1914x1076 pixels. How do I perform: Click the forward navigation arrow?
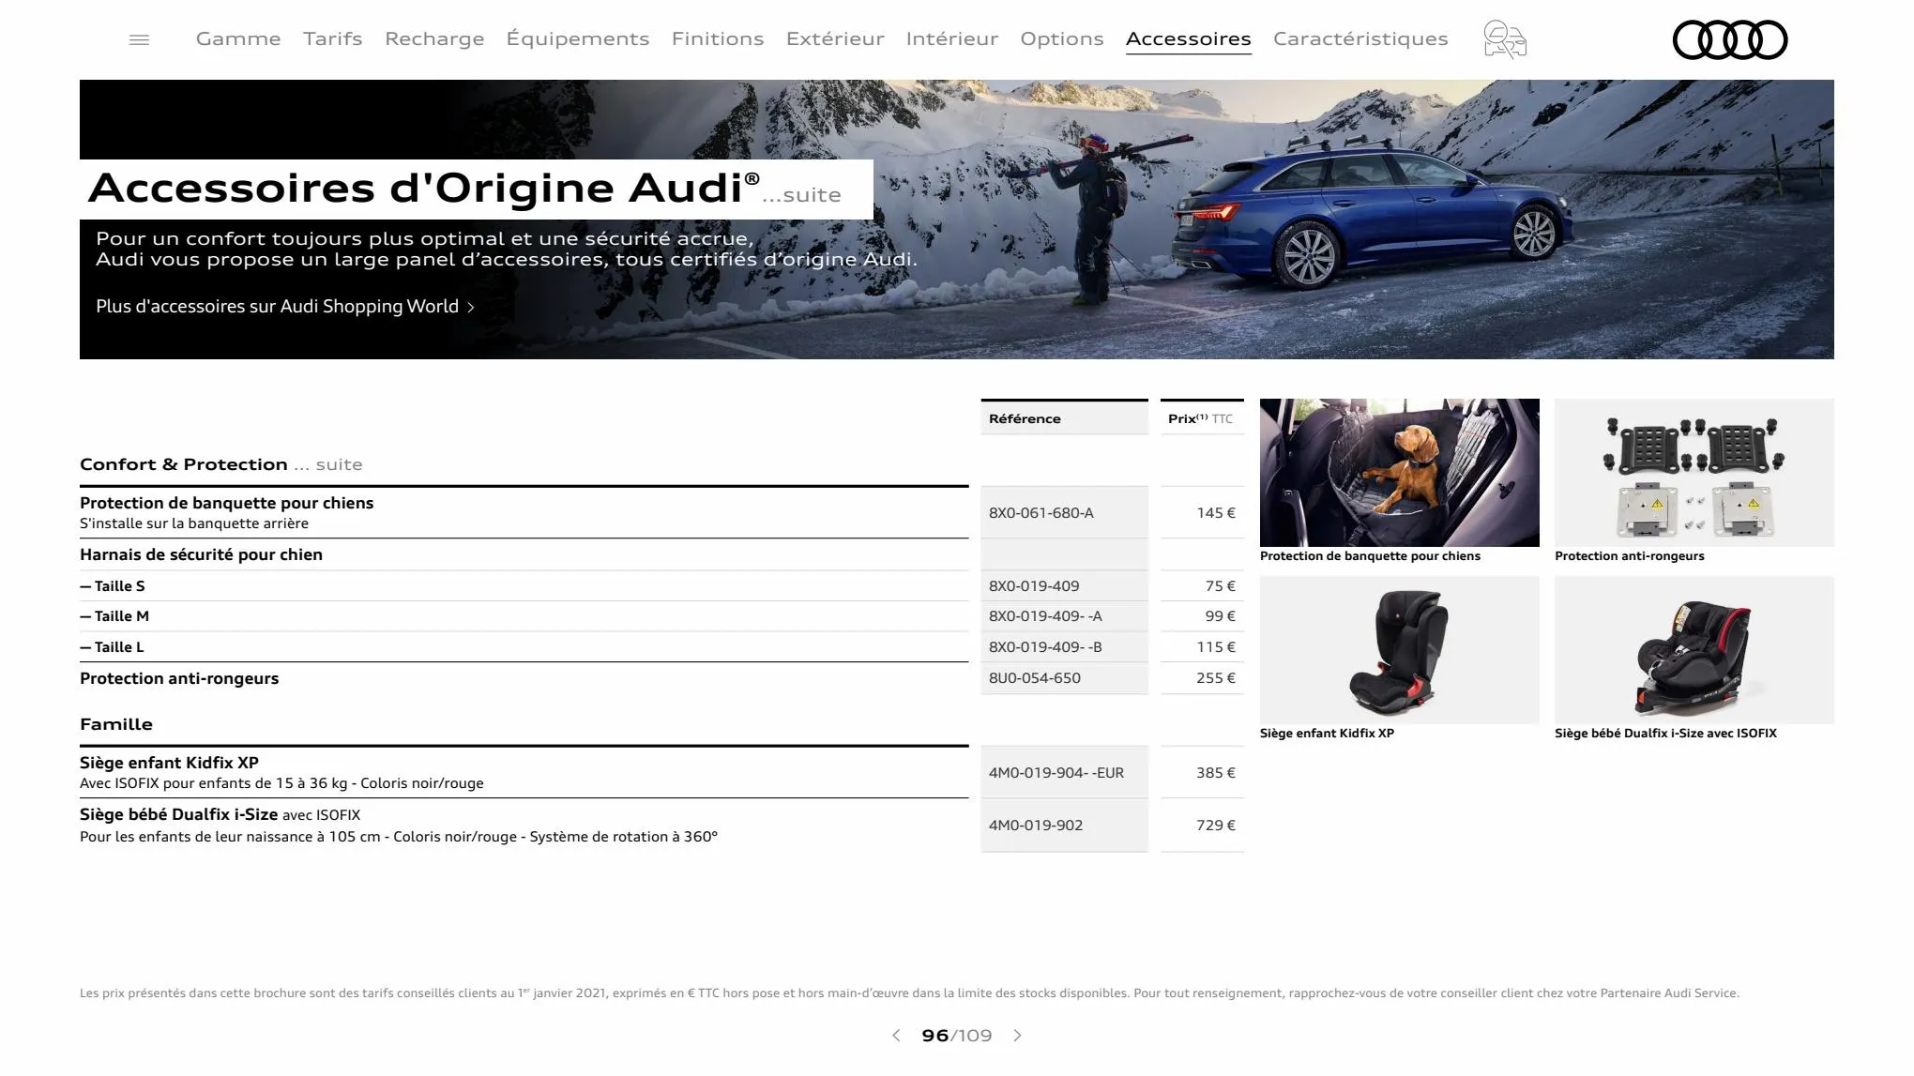pyautogui.click(x=1017, y=1036)
